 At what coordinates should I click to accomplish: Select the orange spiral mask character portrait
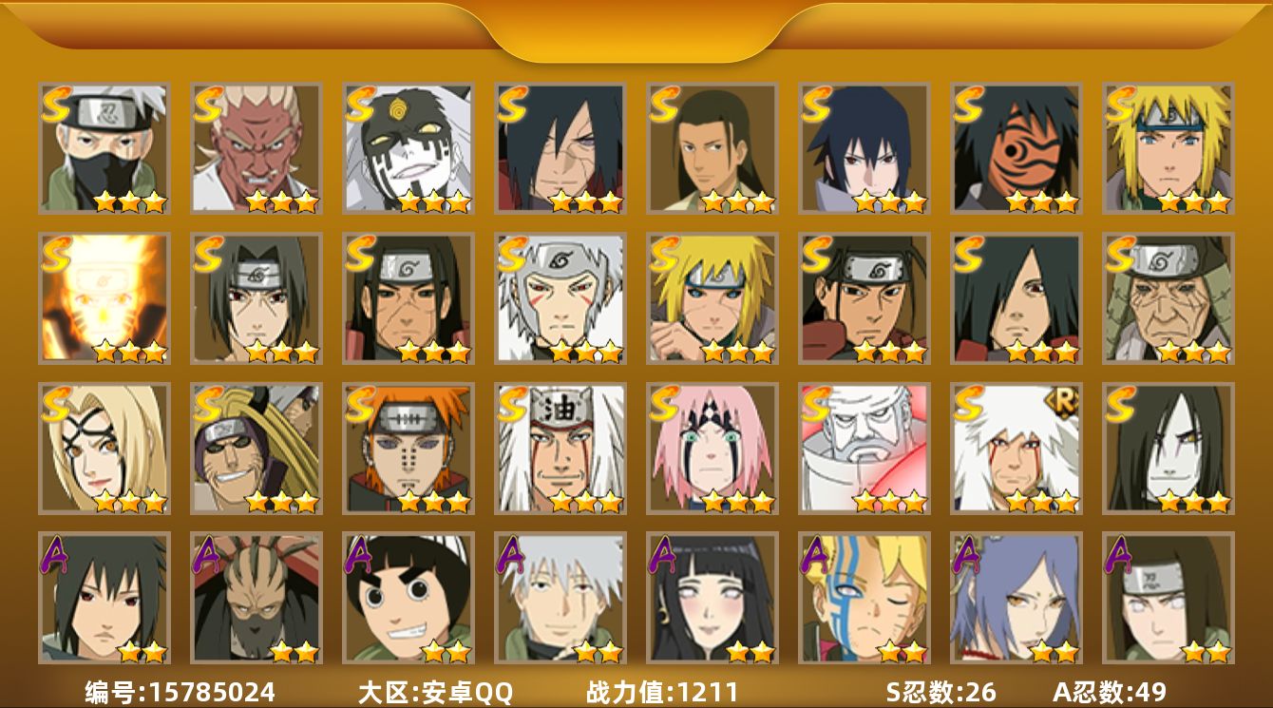click(1016, 148)
